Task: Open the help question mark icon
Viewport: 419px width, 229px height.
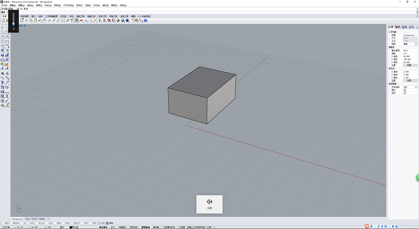Action: click(x=146, y=20)
